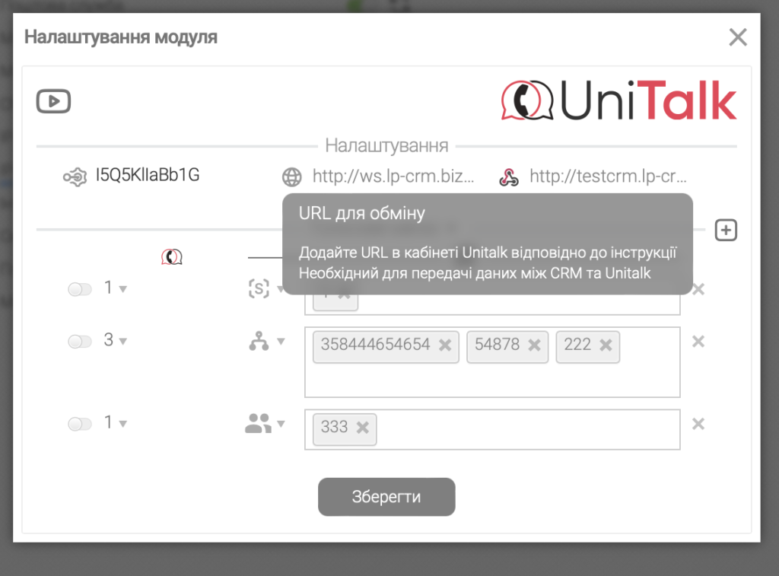Image resolution: width=779 pixels, height=576 pixels.
Task: Expand the users group icon dropdown
Action: point(265,424)
